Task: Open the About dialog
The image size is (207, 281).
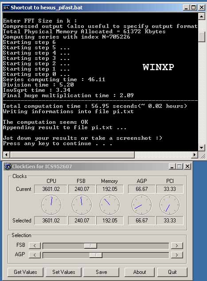Action: [139, 272]
